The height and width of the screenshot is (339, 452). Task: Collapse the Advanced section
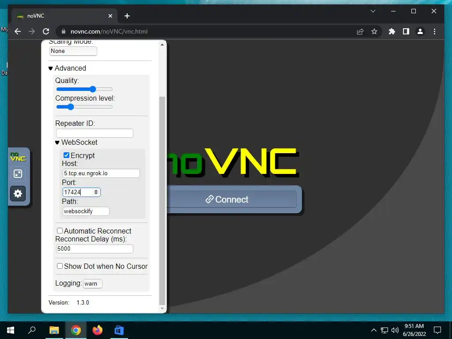pos(67,68)
